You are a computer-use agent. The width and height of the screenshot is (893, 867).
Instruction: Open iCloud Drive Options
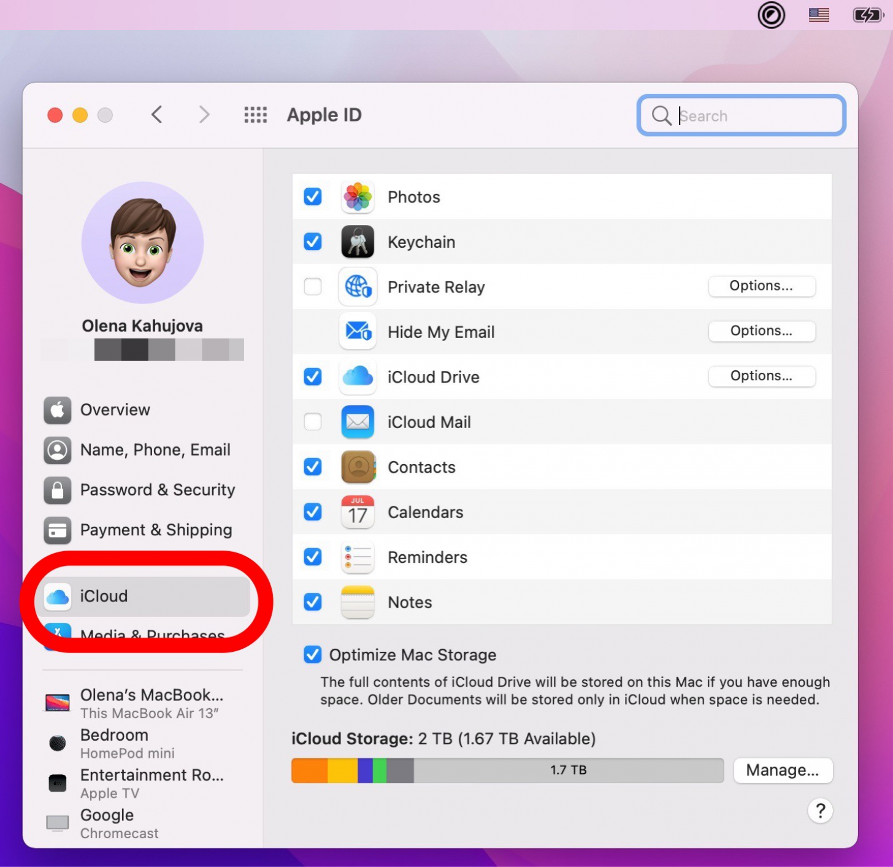pos(762,376)
